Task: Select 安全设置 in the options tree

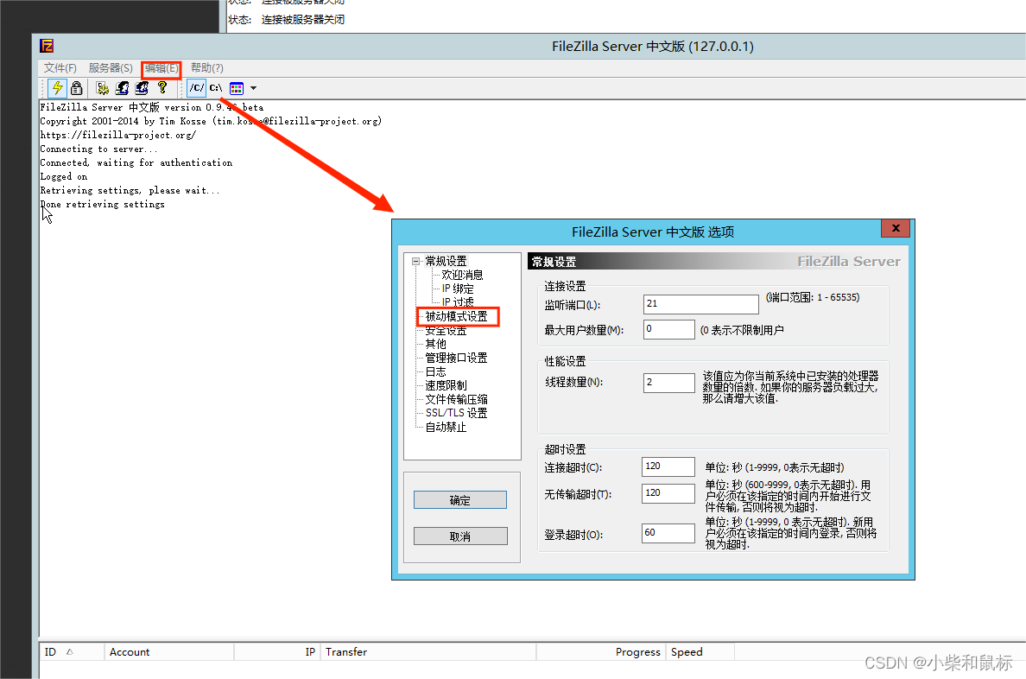Action: [446, 331]
